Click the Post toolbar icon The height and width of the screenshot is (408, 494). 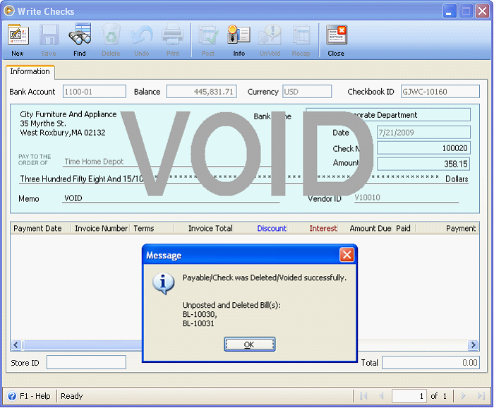click(x=208, y=35)
